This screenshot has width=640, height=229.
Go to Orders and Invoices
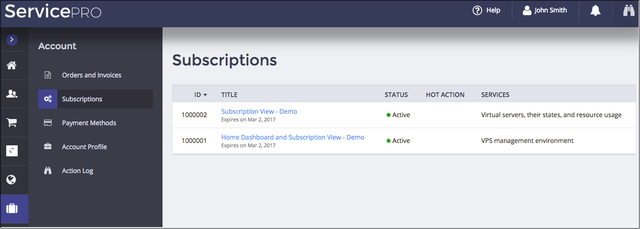tap(91, 75)
